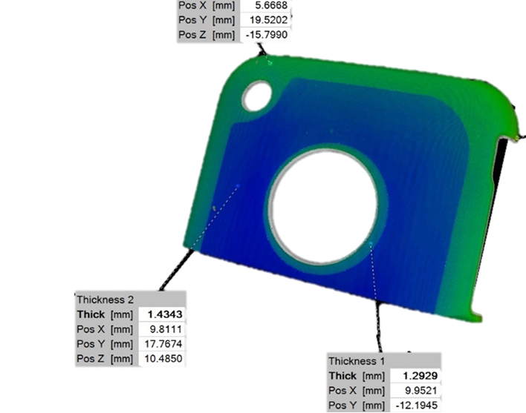Click the Pos Y value 19.5202

(x=267, y=20)
